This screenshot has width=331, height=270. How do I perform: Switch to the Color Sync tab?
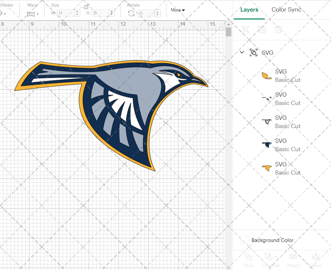pos(286,10)
